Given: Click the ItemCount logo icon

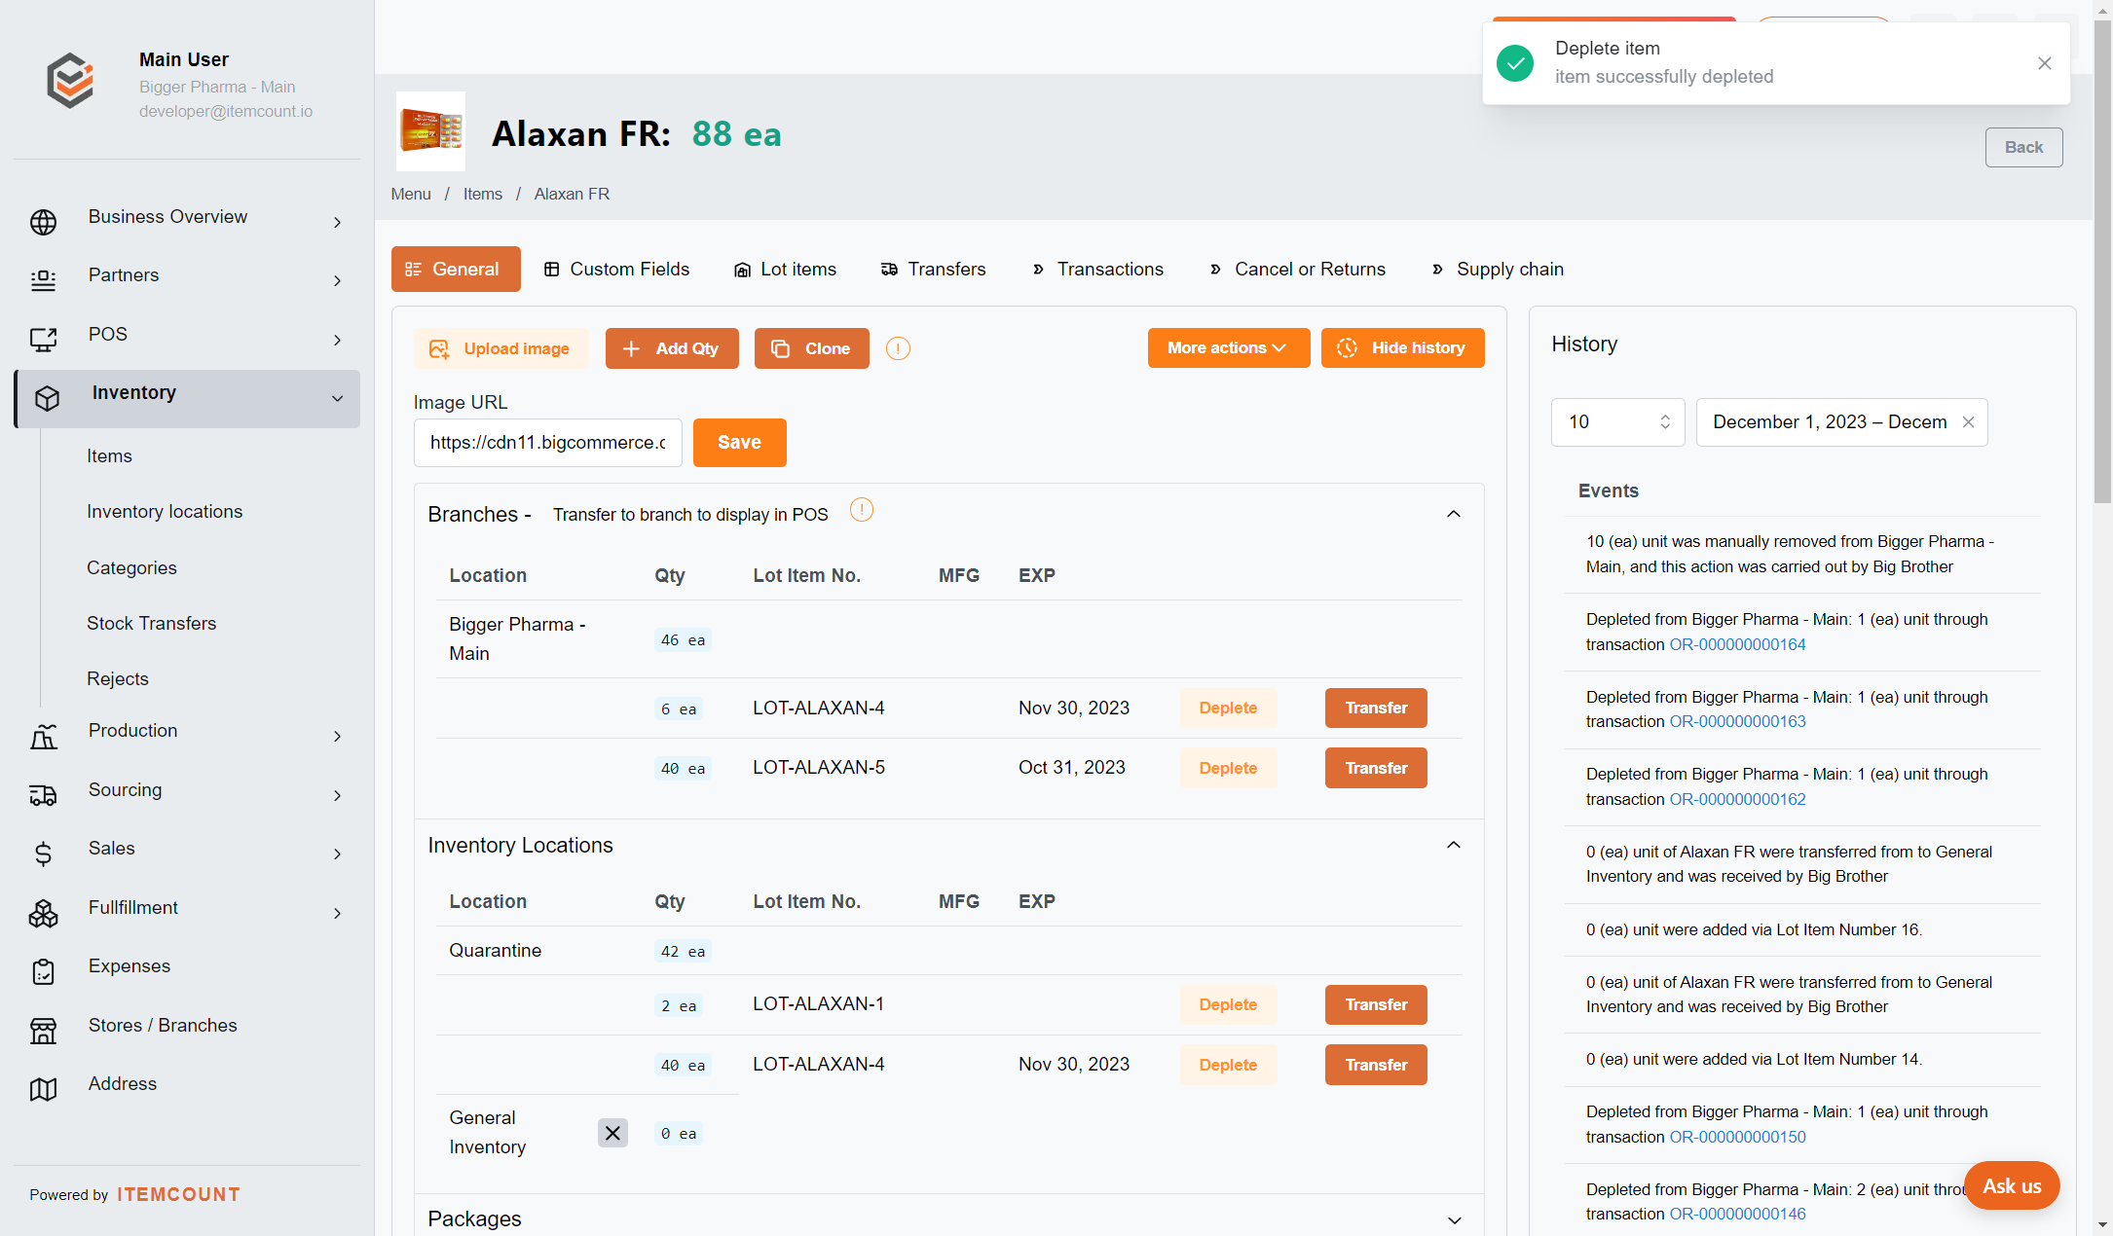Looking at the screenshot, I should (x=70, y=81).
